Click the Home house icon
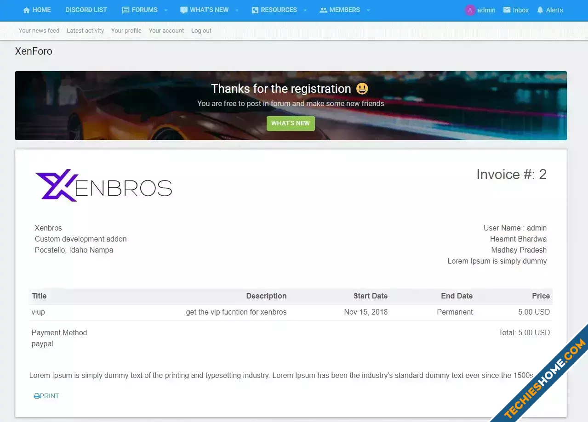 (x=26, y=10)
